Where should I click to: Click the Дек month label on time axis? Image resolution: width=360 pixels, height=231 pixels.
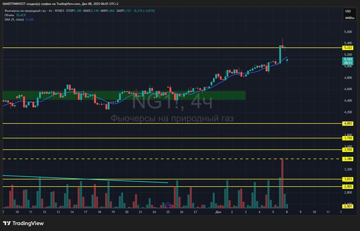218,212
